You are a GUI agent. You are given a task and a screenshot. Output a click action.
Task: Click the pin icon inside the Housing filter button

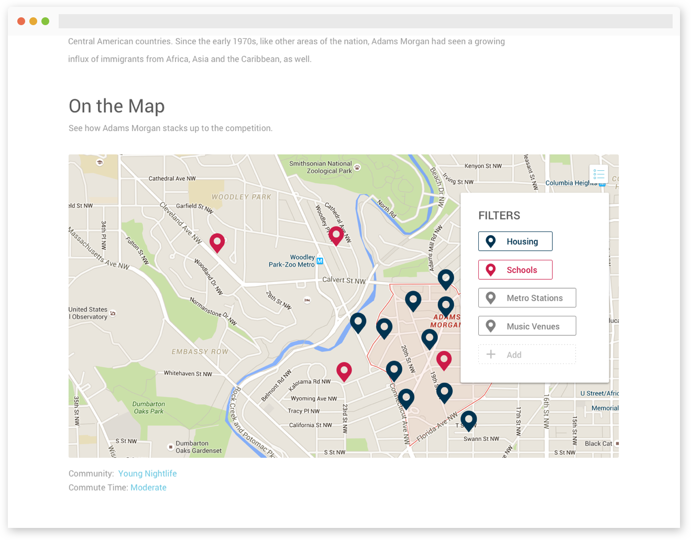coord(490,241)
